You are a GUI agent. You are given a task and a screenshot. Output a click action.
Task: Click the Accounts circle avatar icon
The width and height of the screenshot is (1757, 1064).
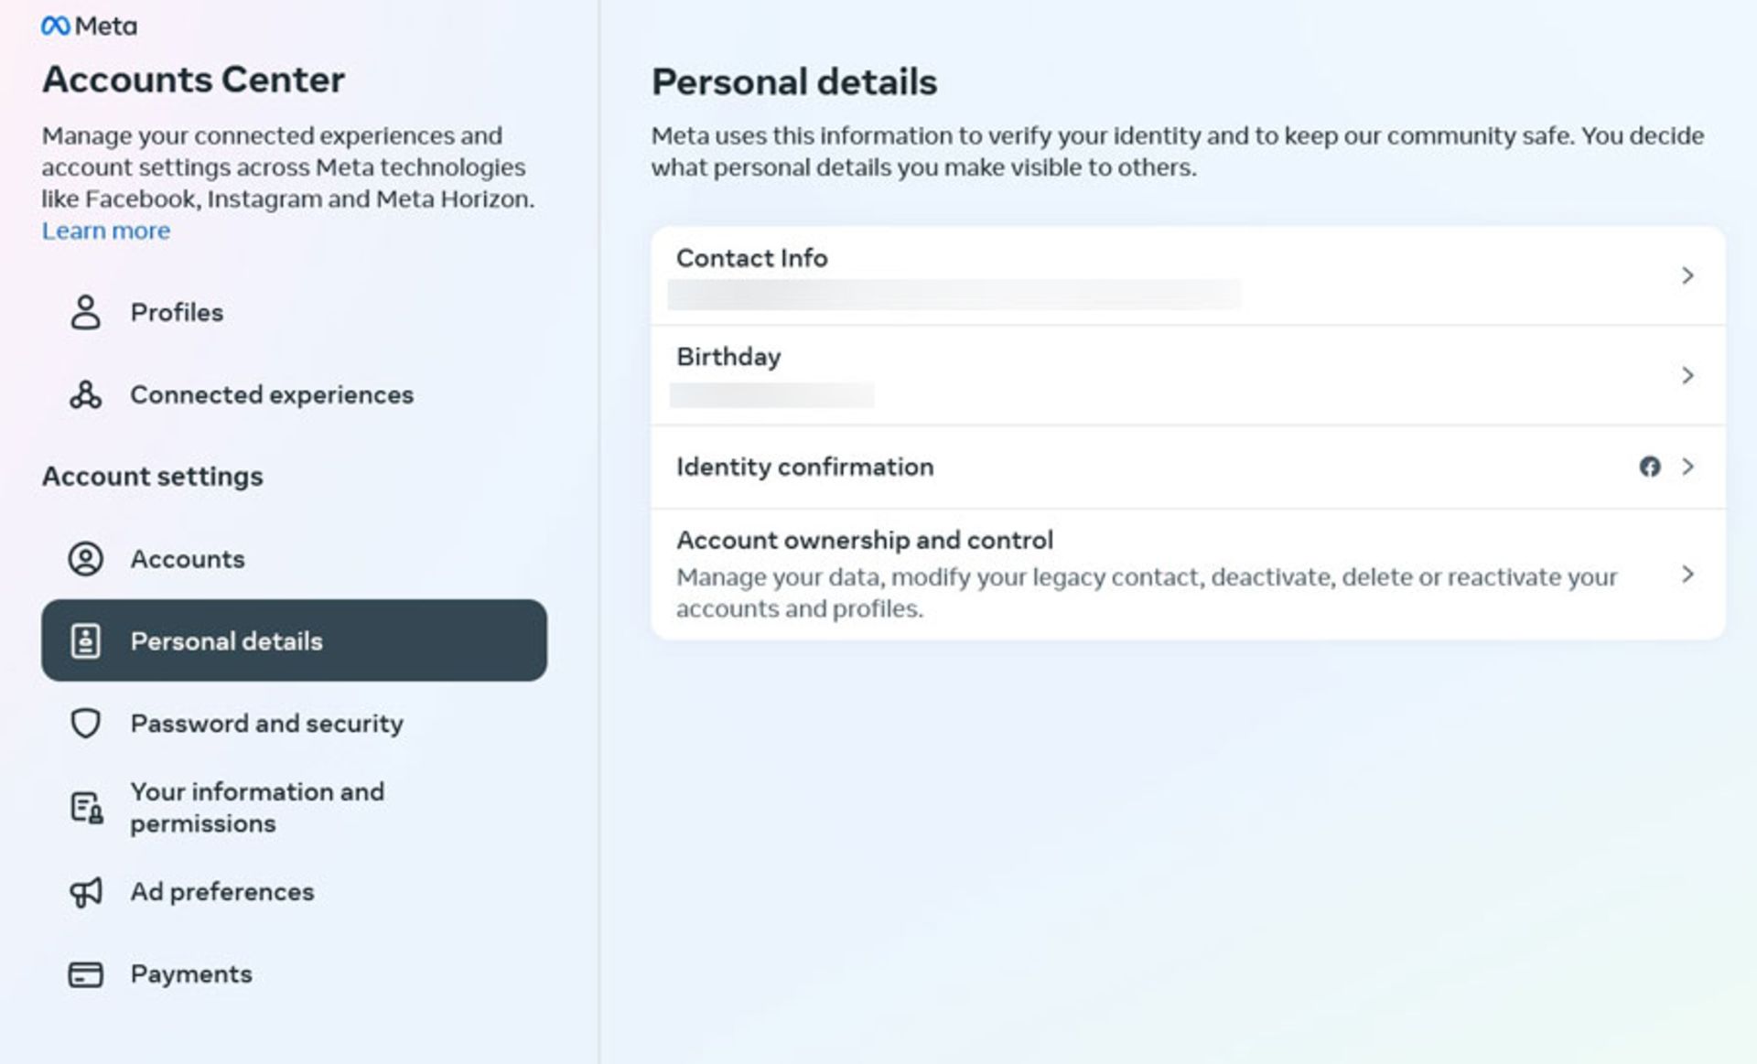tap(86, 559)
